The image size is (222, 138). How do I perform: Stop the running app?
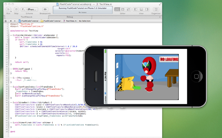click(16, 10)
